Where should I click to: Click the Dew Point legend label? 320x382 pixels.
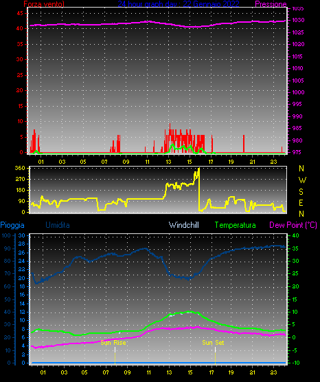293,225
